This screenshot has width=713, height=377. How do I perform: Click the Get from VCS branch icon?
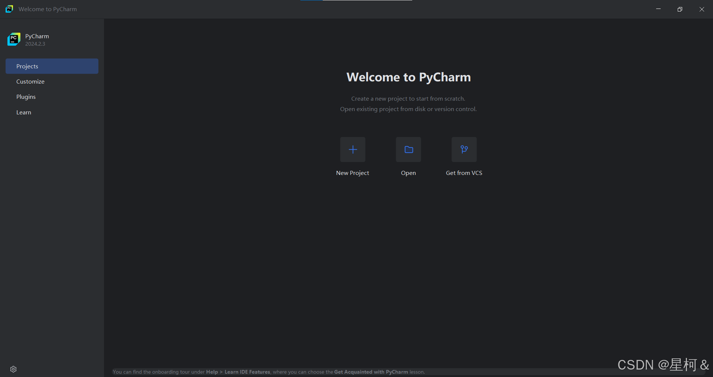pos(464,150)
